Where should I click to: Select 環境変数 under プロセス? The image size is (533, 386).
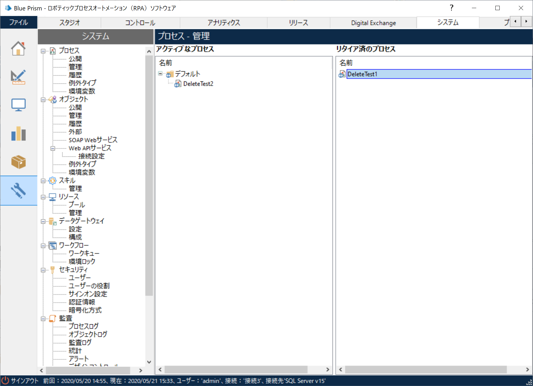(82, 91)
